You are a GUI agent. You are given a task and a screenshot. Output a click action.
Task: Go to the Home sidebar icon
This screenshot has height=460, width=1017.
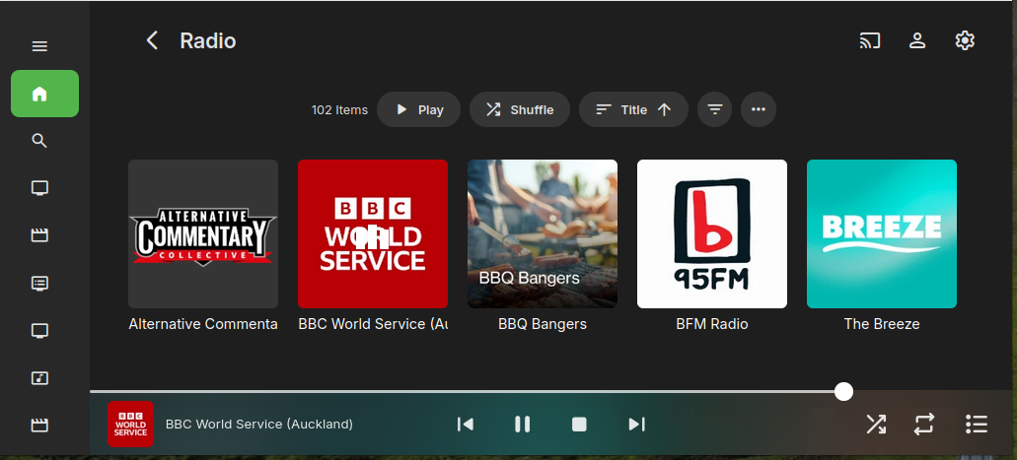(x=44, y=94)
